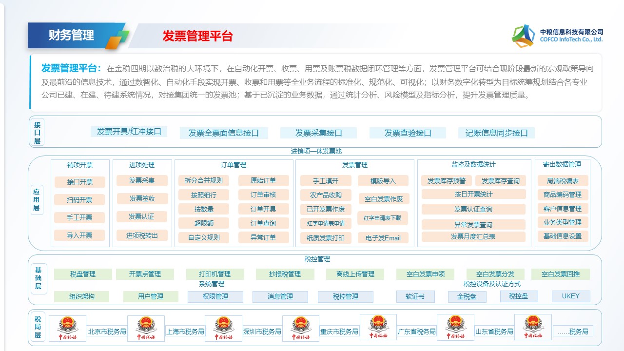
Task: Click the 记账信息同步接口 box
Action: pyautogui.click(x=496, y=133)
